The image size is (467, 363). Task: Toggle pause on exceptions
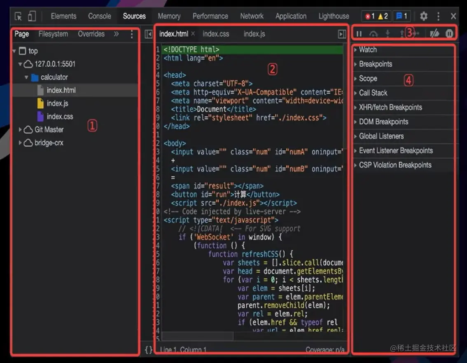point(449,34)
